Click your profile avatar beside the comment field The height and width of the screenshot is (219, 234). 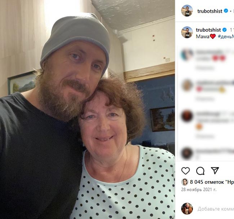tap(187, 209)
